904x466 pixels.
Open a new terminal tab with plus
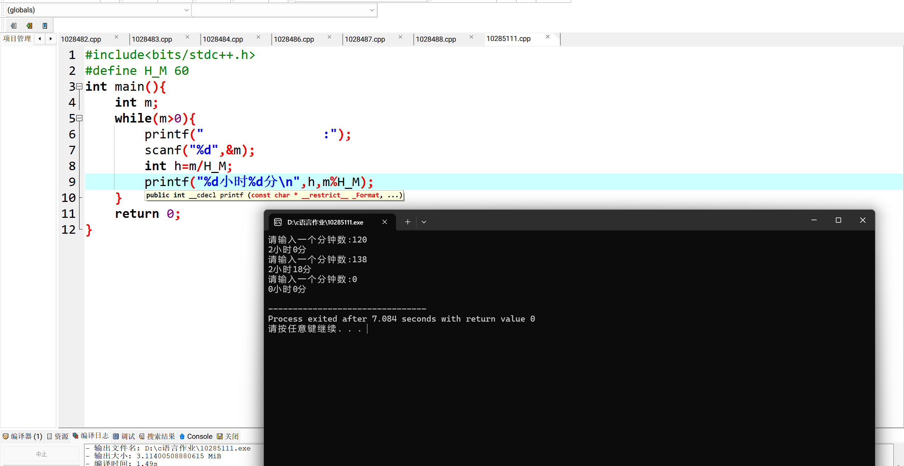(x=407, y=222)
